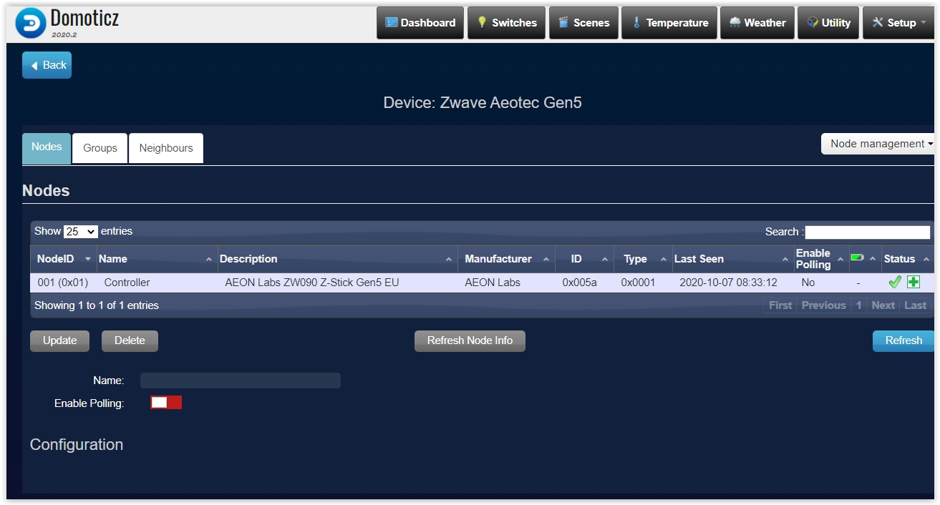940x505 pixels.
Task: Sort table by Status column
Action: (x=908, y=259)
